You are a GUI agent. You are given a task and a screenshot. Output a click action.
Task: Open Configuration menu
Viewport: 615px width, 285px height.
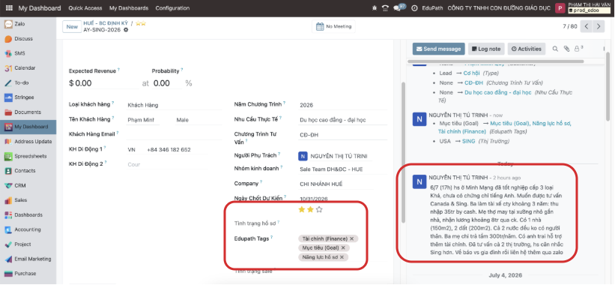pos(172,7)
